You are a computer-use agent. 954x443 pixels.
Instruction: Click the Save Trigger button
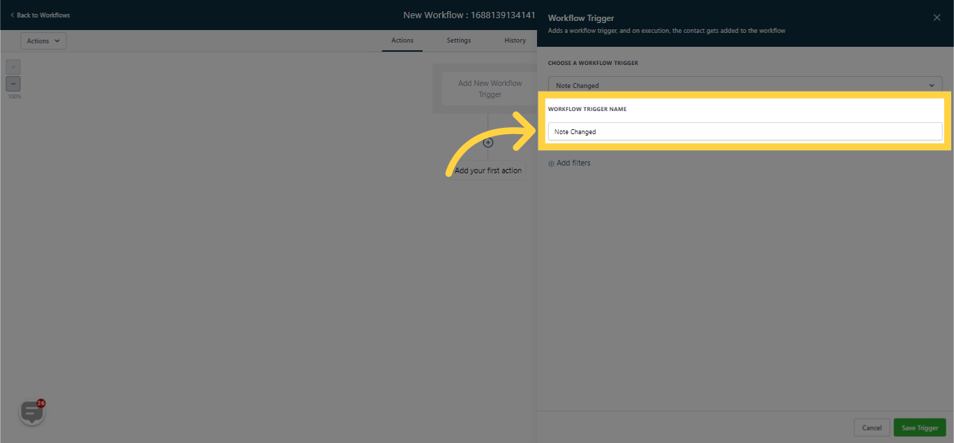tap(920, 427)
